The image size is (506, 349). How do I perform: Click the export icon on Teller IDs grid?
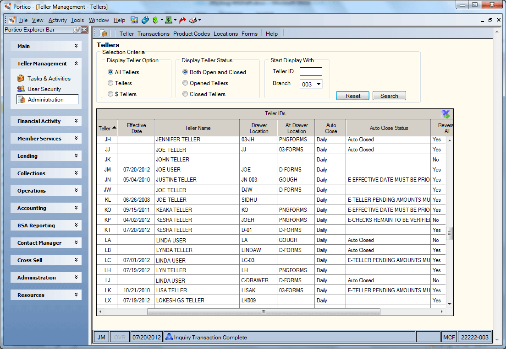tap(445, 113)
